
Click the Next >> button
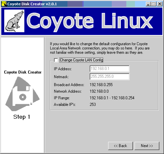(x=147, y=146)
